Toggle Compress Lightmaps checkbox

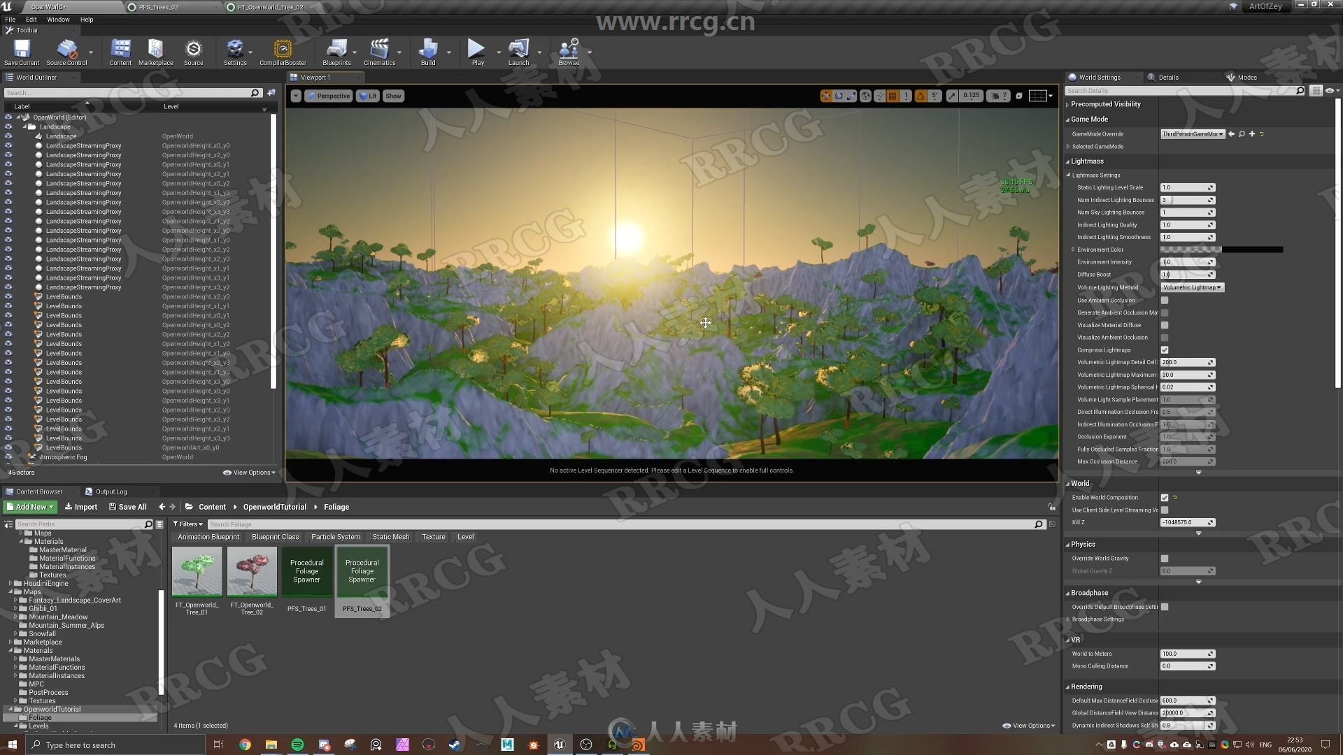pos(1164,350)
